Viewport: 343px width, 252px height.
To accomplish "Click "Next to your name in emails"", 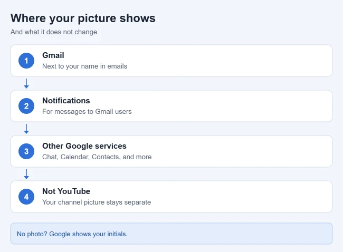I will tap(84, 66).
